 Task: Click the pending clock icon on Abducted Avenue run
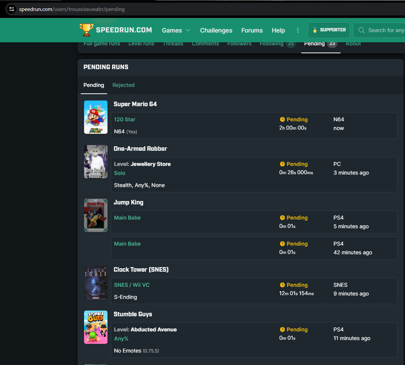tap(282, 329)
